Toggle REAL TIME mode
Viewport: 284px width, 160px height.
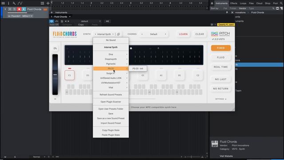click(x=221, y=67)
